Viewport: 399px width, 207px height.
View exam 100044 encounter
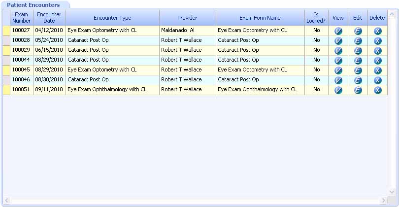point(338,61)
